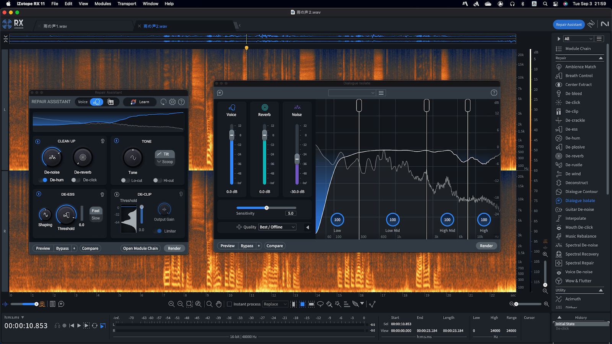Toggle the Lo-cut switch
This screenshot has height=344, width=612.
tap(125, 180)
